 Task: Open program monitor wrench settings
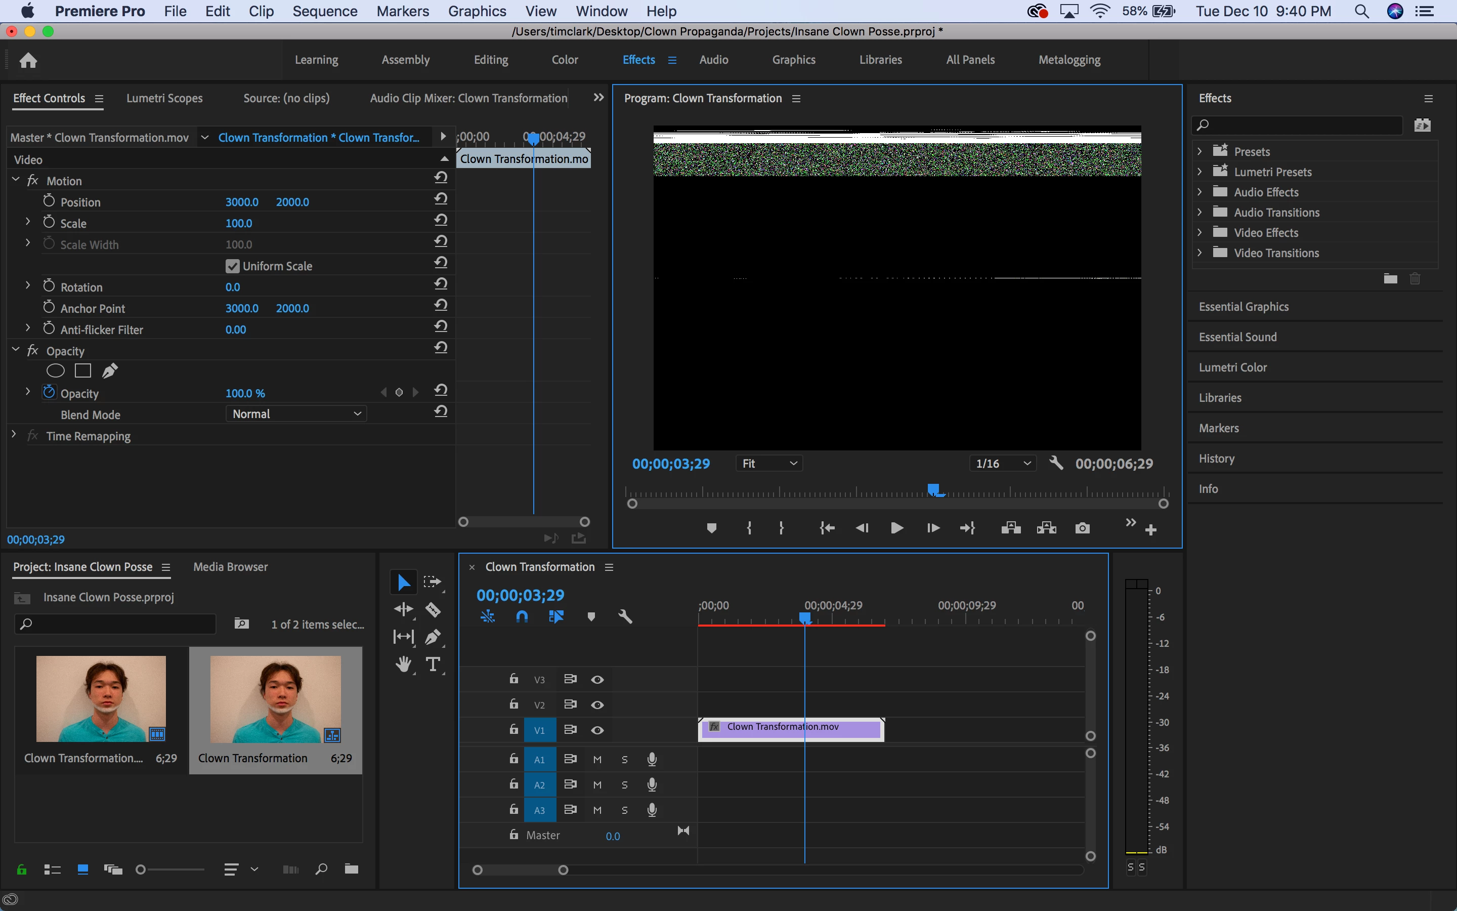(1056, 463)
